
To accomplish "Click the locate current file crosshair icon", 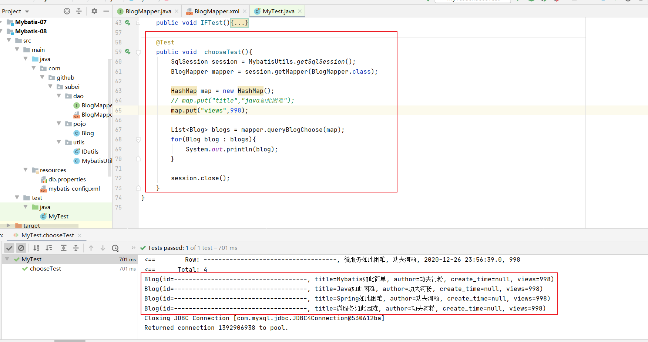I will (x=67, y=11).
